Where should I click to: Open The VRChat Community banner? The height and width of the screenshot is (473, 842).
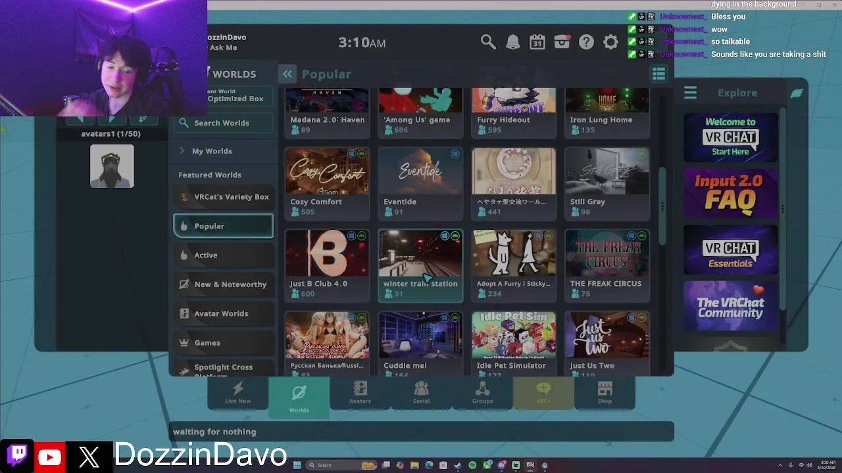pyautogui.click(x=730, y=305)
